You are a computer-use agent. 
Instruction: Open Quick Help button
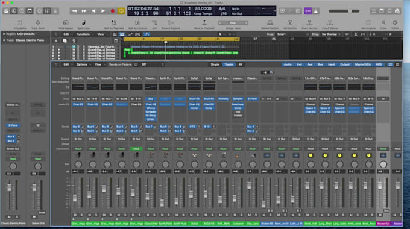coord(22,11)
